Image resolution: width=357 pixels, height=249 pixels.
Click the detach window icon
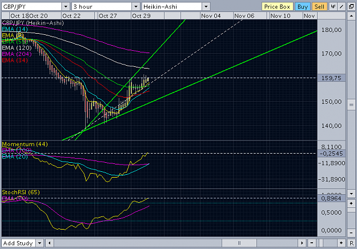pyautogui.click(x=351, y=7)
